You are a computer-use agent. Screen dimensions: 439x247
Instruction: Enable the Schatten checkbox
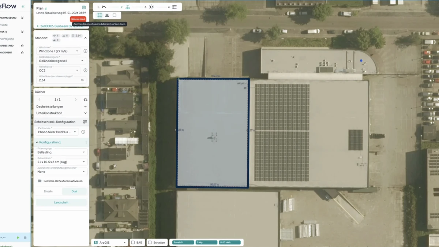pos(150,243)
